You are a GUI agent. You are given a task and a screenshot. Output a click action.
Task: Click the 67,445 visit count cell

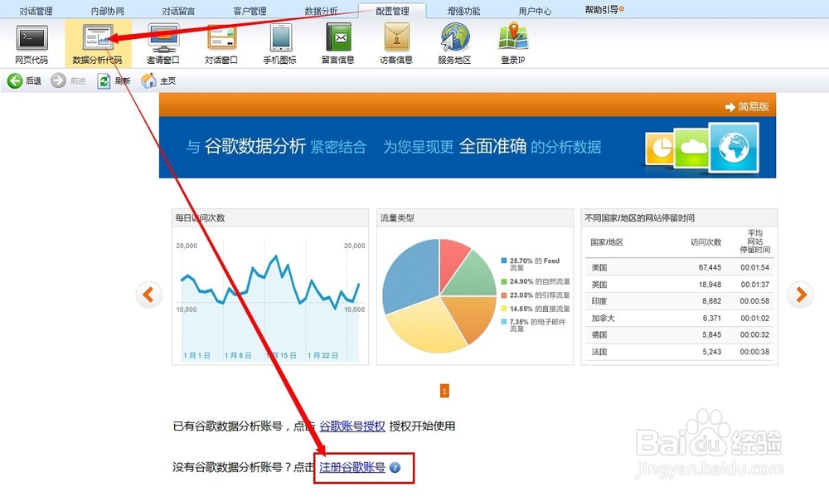point(710,268)
